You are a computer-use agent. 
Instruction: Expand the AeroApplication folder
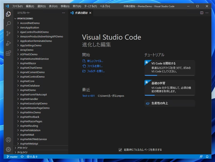[41, 27]
